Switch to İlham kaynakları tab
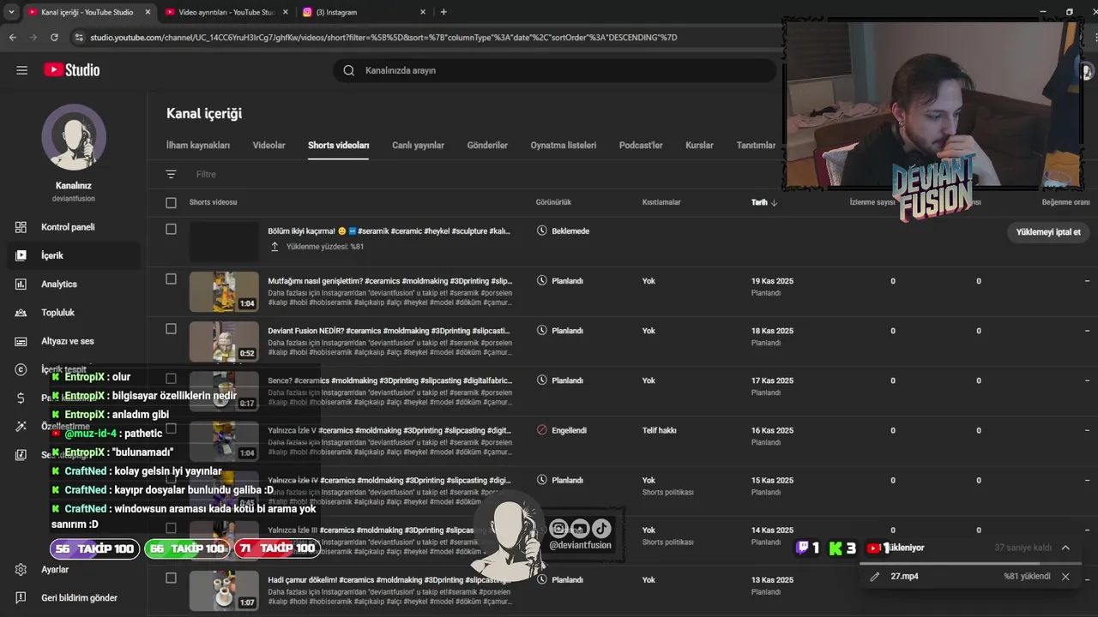 tap(198, 146)
